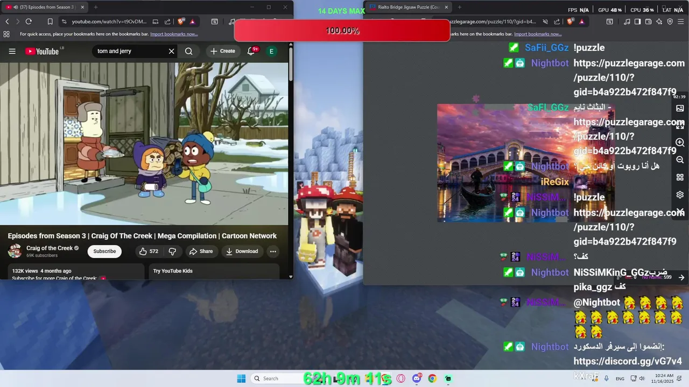Click the Try YouTube Kids card
The image size is (689, 387).
[x=214, y=271]
